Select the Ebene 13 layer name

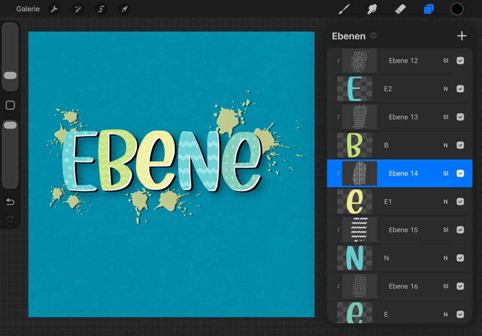tap(403, 117)
